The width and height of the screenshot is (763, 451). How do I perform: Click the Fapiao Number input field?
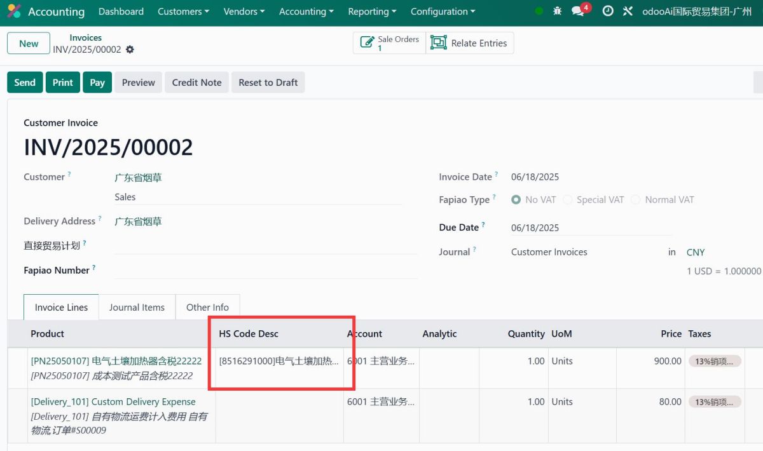[x=265, y=270]
